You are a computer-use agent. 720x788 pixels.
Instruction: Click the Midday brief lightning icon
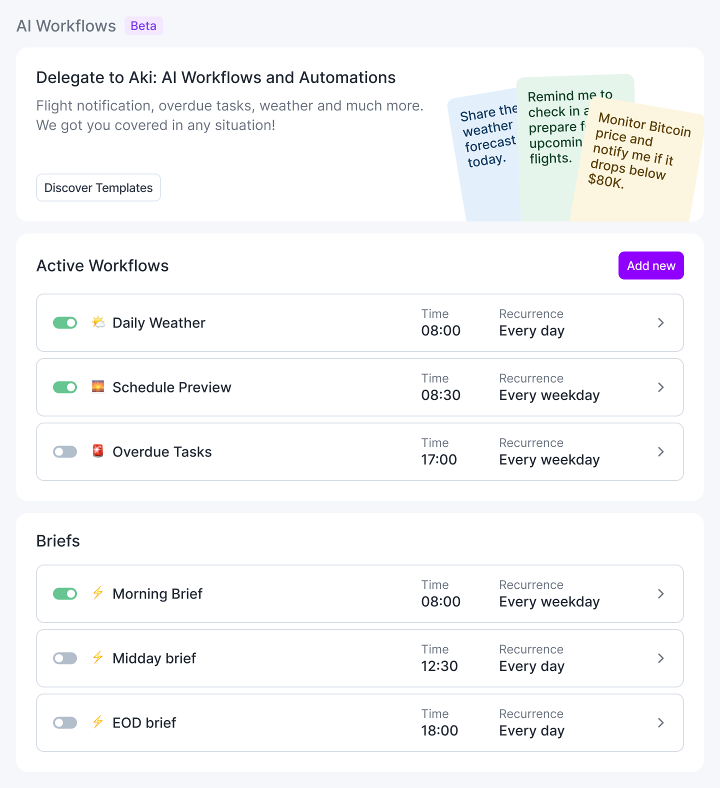[98, 658]
